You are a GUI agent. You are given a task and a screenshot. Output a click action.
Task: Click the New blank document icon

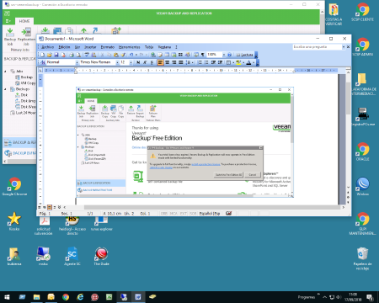[43, 55]
